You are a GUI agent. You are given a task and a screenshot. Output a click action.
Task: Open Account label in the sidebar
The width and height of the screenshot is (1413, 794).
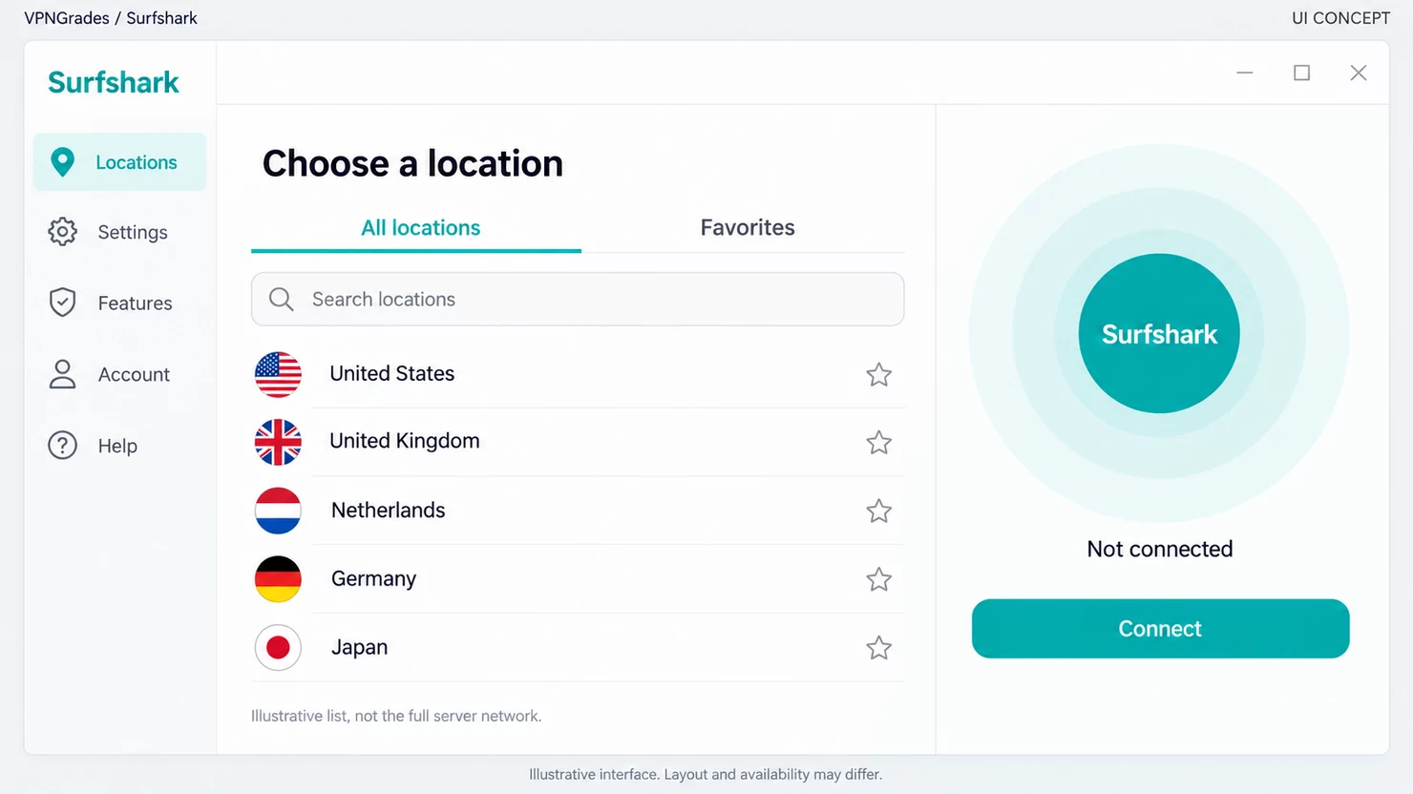click(x=134, y=375)
